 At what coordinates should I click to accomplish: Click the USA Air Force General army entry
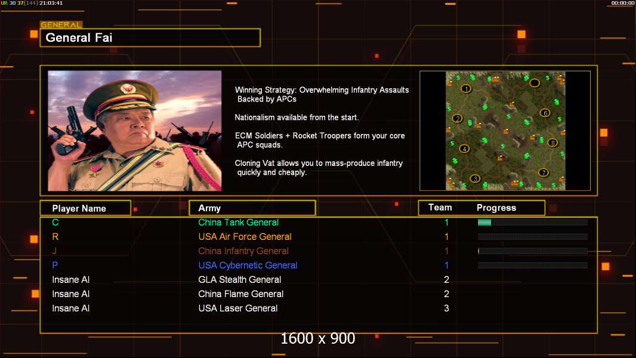pos(245,236)
